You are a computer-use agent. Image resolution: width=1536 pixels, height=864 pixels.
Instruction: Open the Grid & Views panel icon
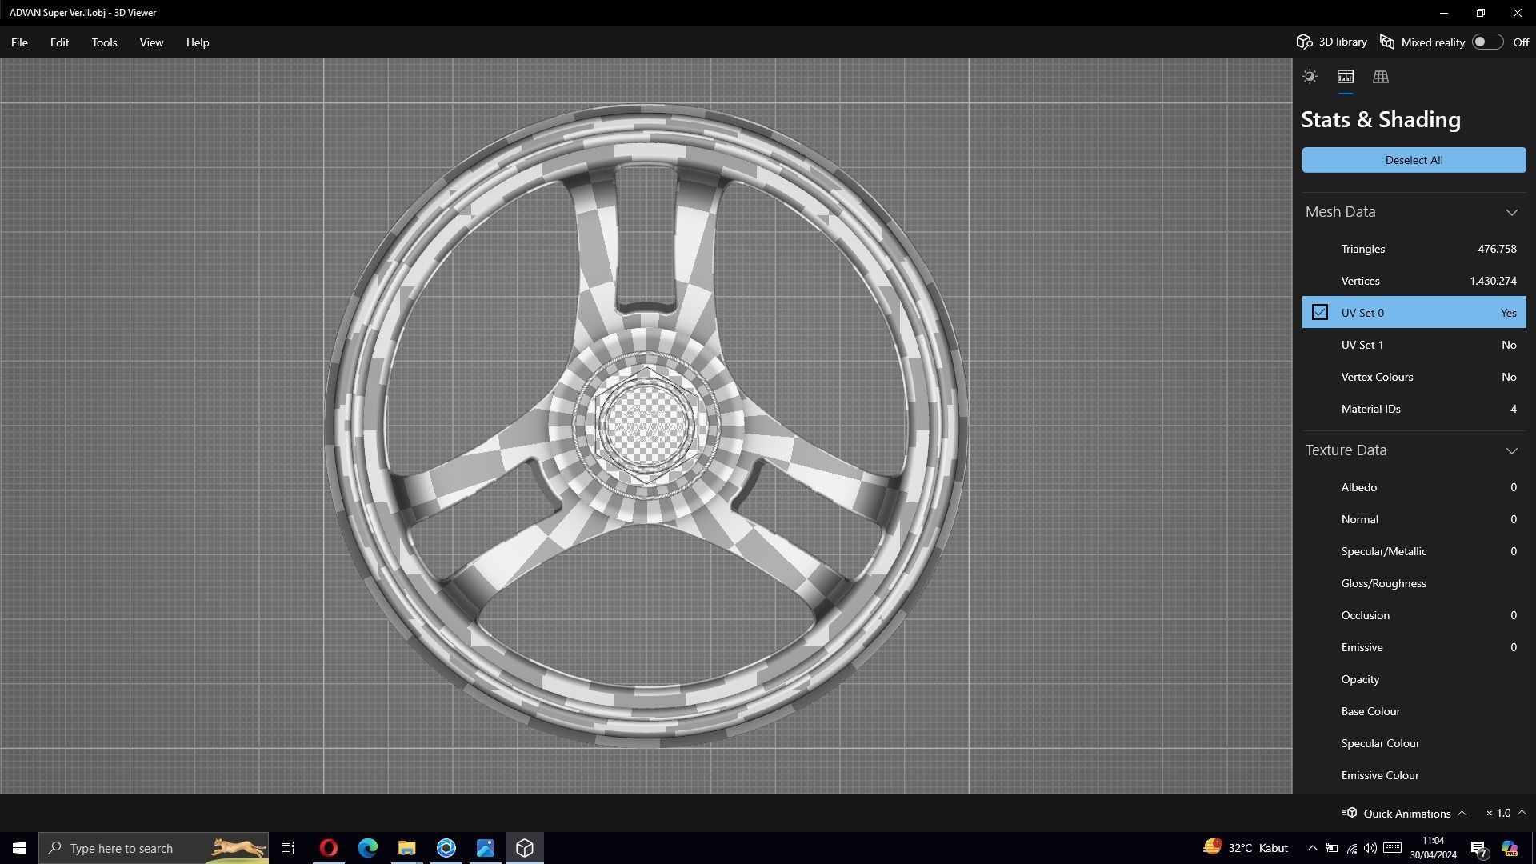click(1380, 77)
